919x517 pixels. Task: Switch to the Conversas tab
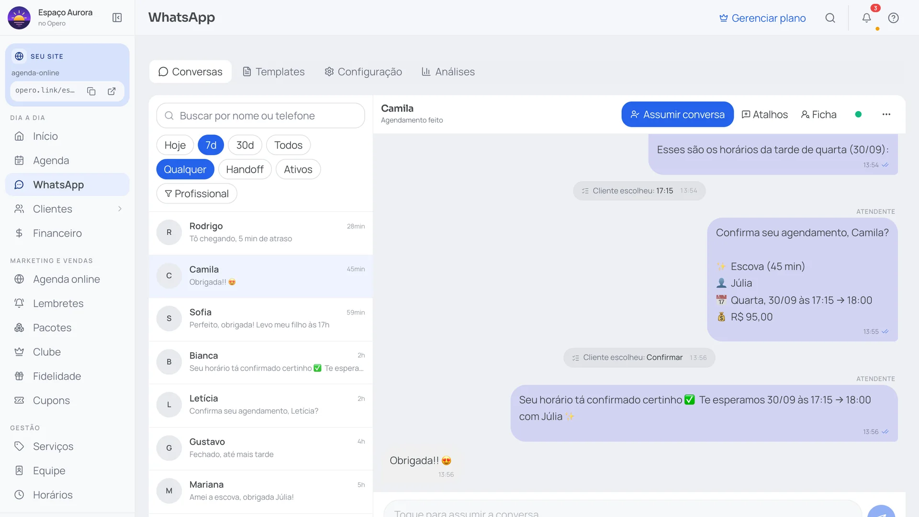coord(191,72)
